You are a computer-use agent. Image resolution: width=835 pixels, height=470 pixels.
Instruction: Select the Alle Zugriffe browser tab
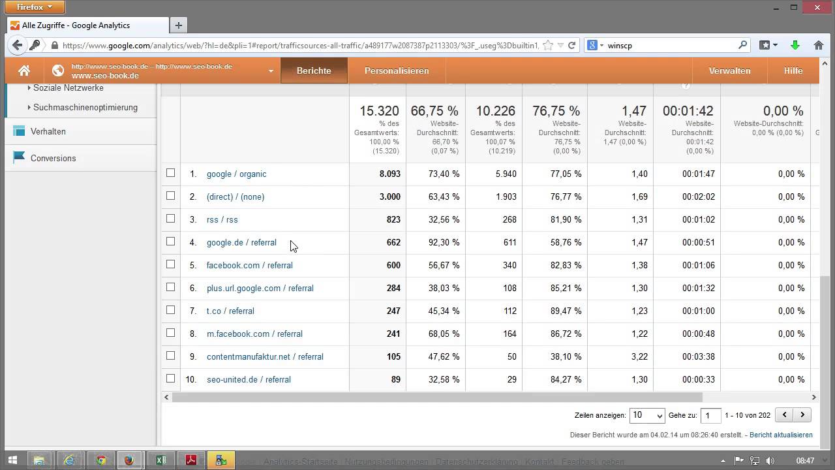[87, 25]
